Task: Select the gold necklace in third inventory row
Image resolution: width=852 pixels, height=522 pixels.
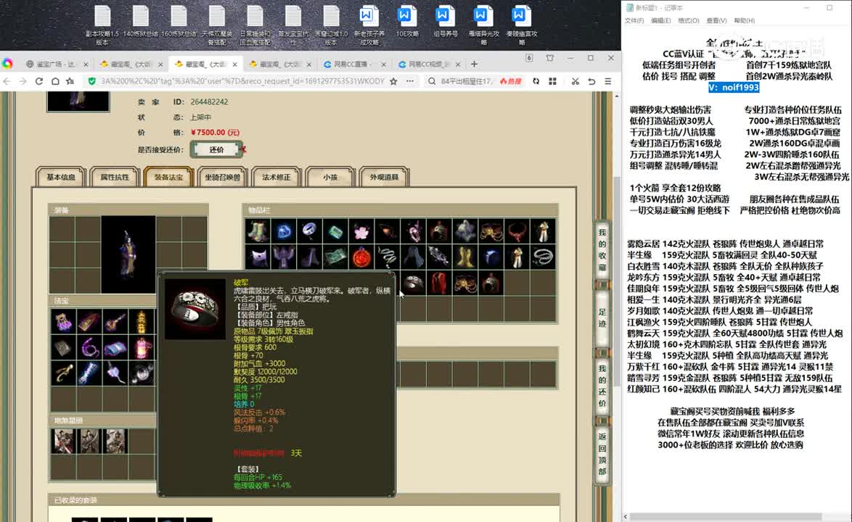Action: pos(465,283)
